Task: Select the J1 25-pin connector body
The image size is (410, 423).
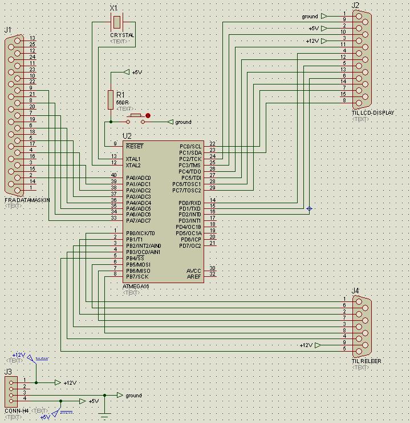Action: 14,115
